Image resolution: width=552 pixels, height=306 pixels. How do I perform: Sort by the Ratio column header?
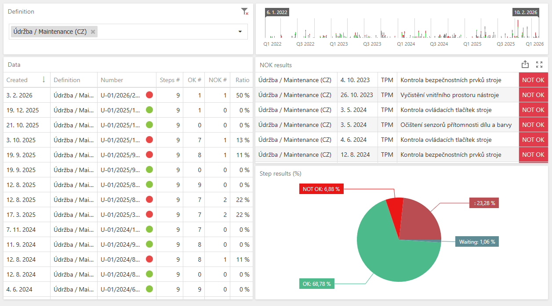coord(242,80)
